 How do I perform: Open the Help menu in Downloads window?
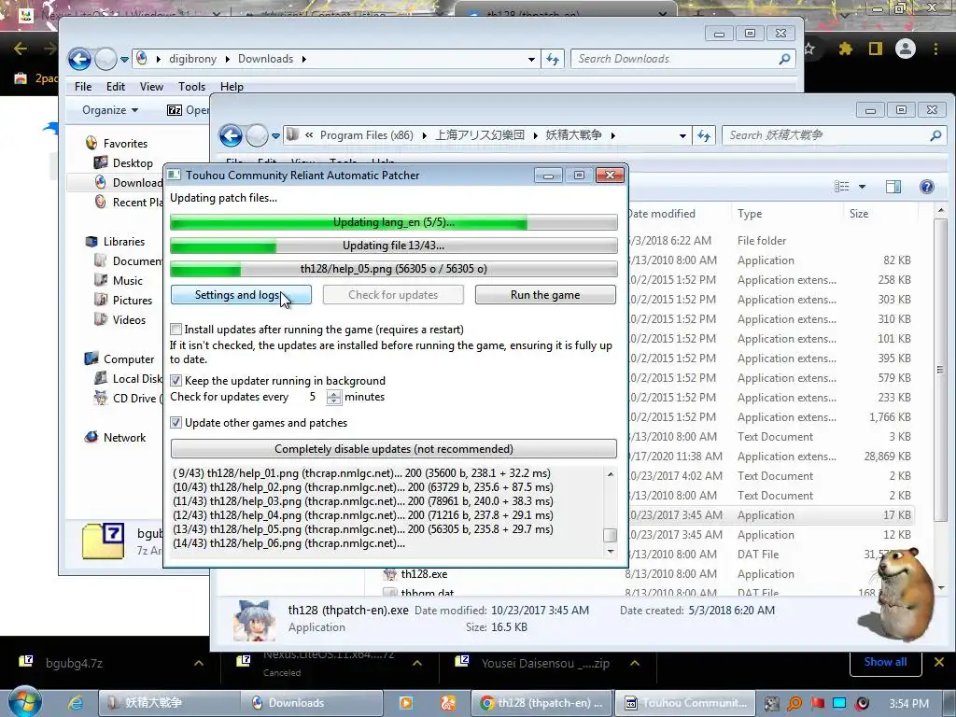232,87
